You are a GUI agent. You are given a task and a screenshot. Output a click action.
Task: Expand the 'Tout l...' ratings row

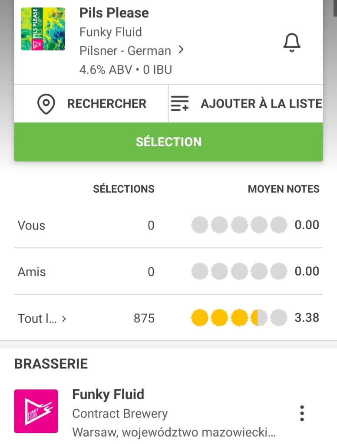[42, 319]
